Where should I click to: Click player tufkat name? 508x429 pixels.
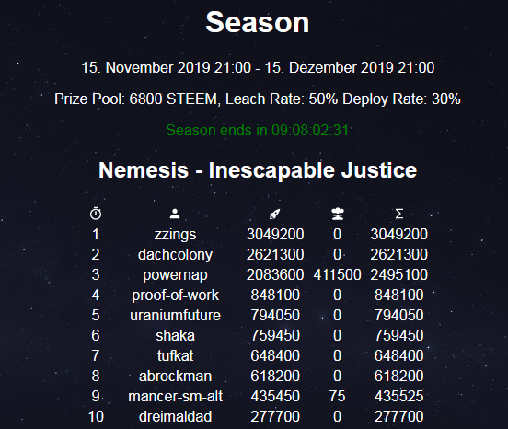[175, 355]
